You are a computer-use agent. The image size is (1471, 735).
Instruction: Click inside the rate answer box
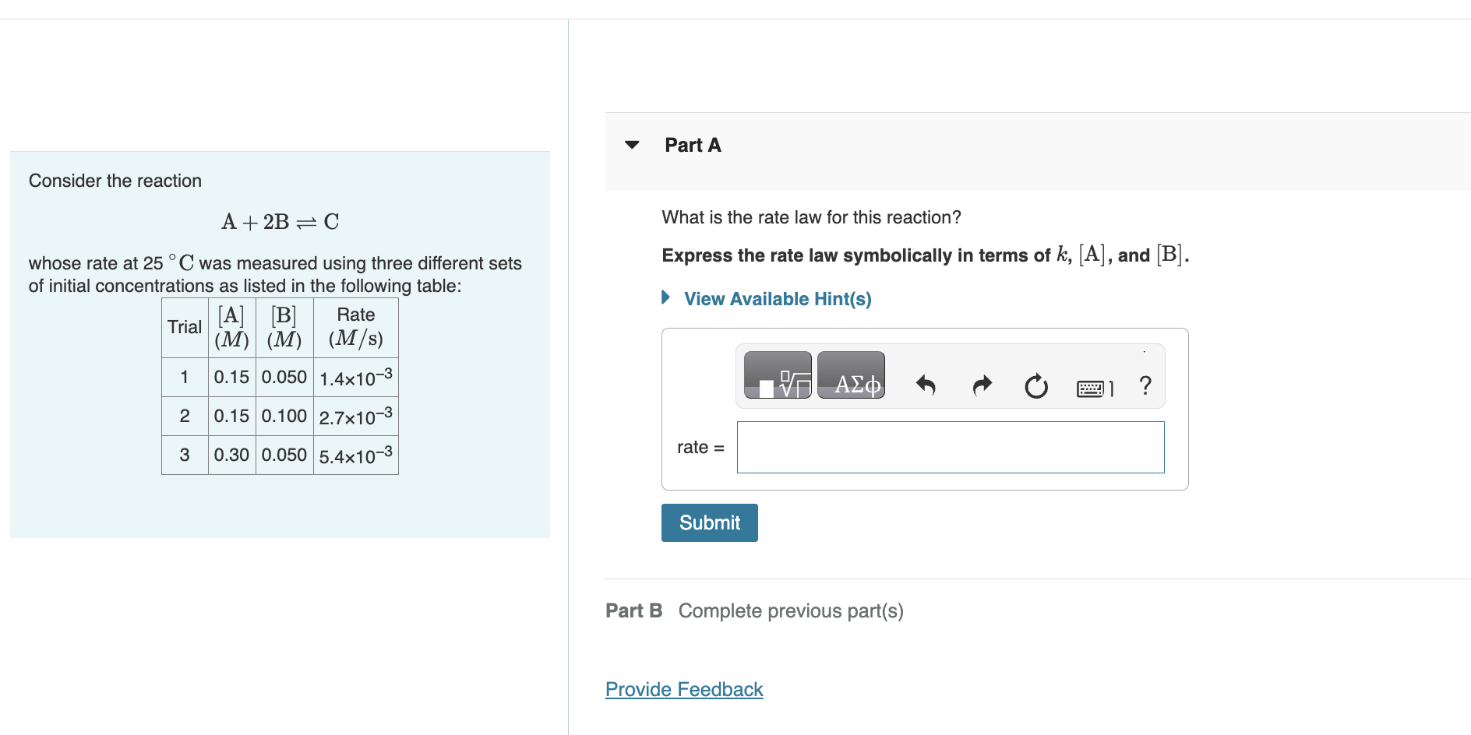point(950,447)
